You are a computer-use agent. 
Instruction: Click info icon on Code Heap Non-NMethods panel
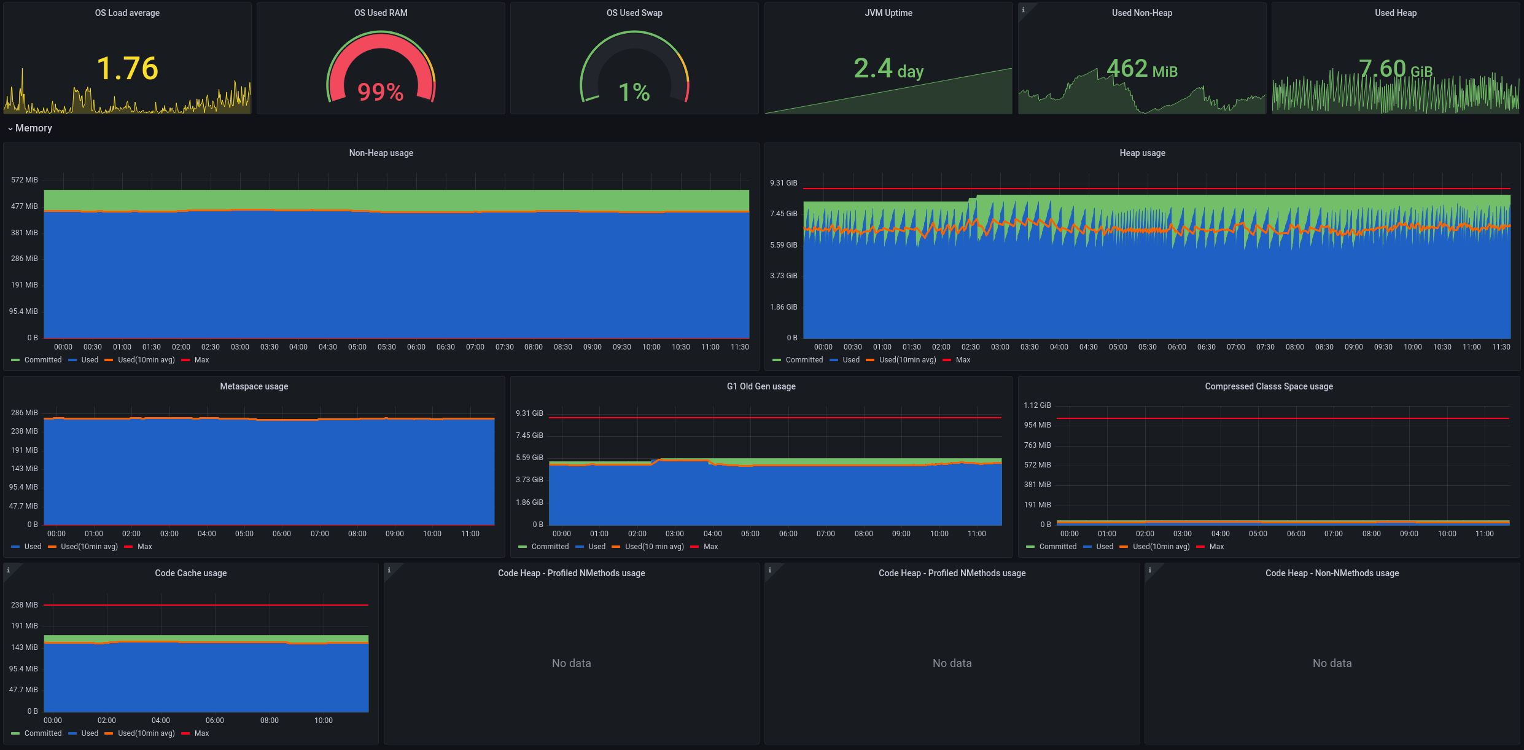click(x=1150, y=570)
